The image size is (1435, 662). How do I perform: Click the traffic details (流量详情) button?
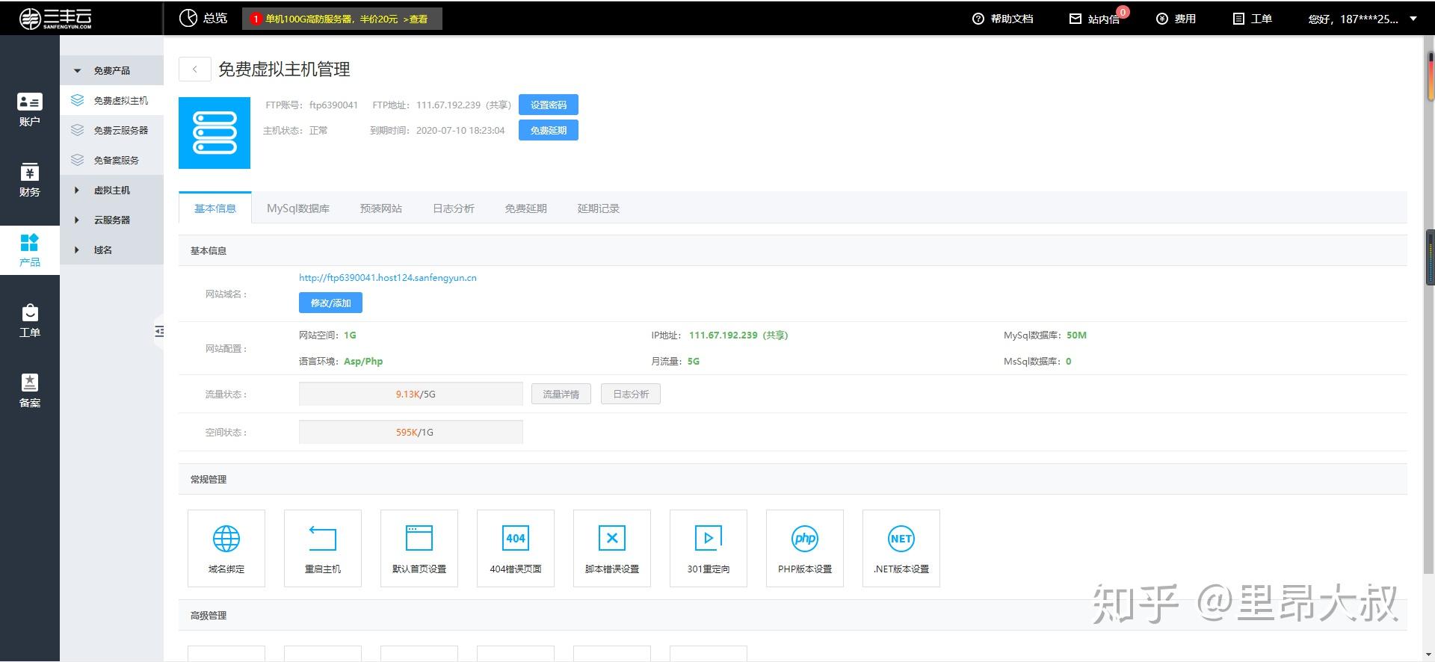point(561,394)
